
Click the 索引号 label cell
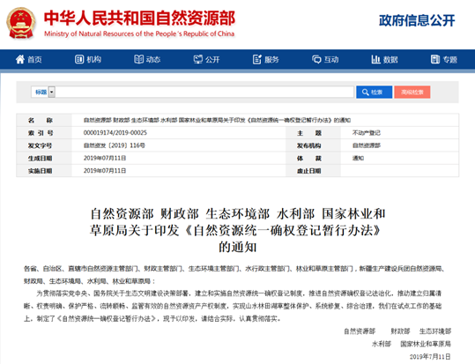(44, 133)
